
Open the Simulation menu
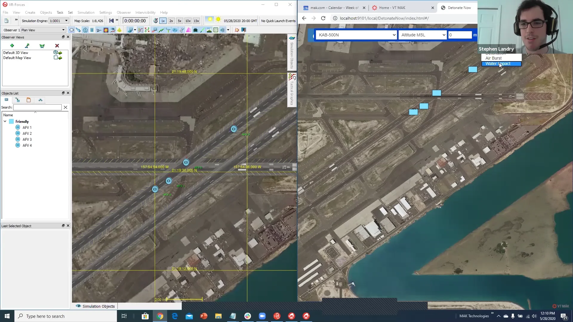(86, 13)
